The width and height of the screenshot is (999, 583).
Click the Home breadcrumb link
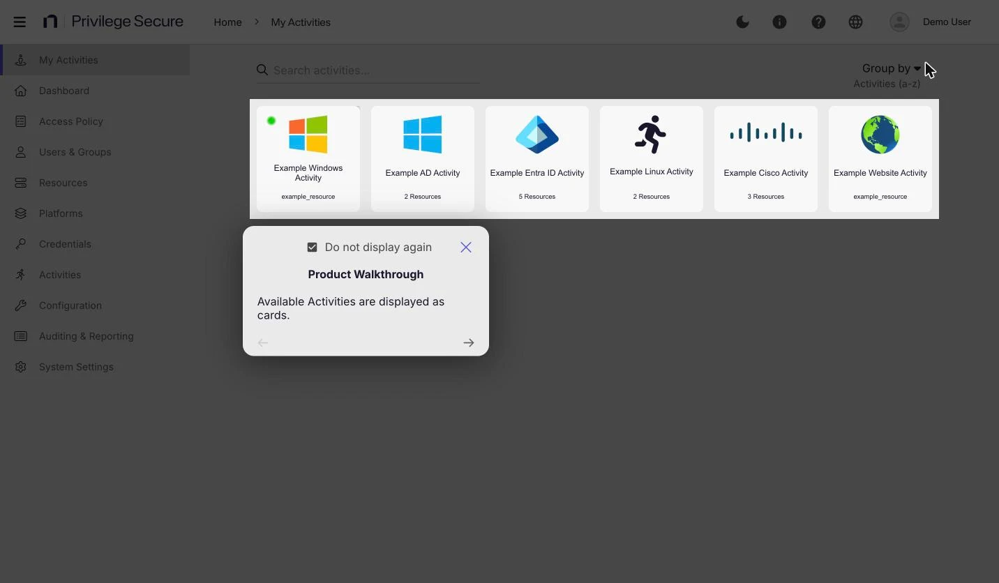tap(227, 22)
